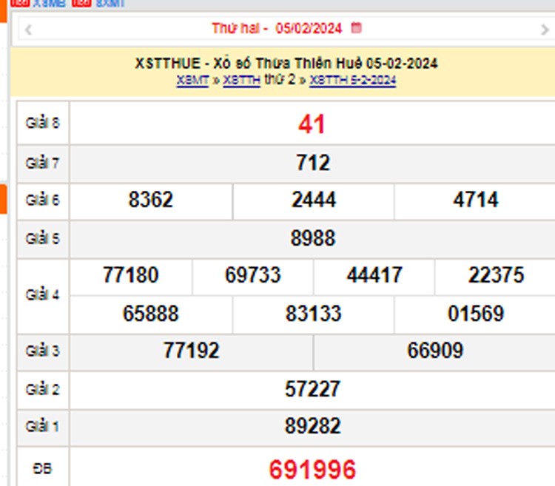Select the Giải 3 number 66909
This screenshot has width=555, height=486.
coord(435,351)
